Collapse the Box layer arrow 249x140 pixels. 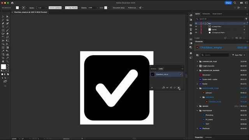pyautogui.click(x=203, y=23)
